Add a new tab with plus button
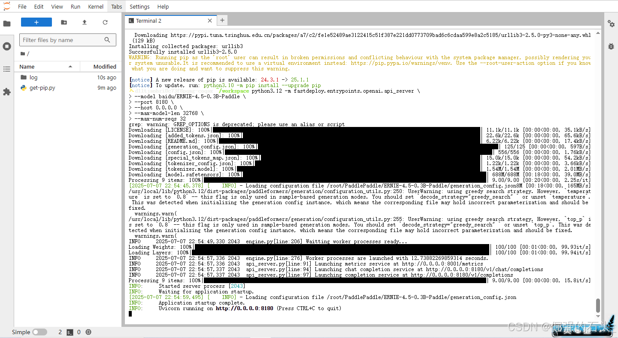 click(x=222, y=20)
